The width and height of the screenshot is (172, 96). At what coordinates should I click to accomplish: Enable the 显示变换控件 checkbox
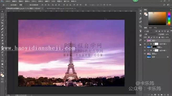click(28, 5)
